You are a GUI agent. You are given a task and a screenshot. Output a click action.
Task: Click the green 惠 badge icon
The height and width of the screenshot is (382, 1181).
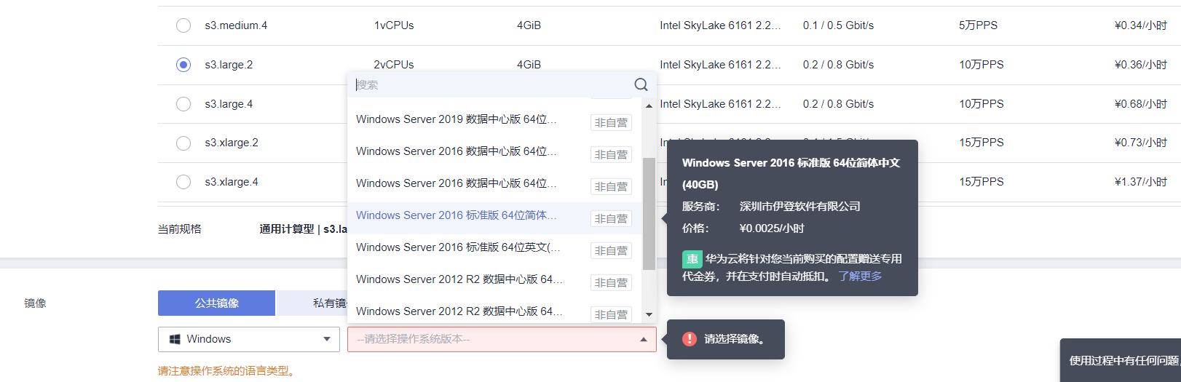coord(692,259)
